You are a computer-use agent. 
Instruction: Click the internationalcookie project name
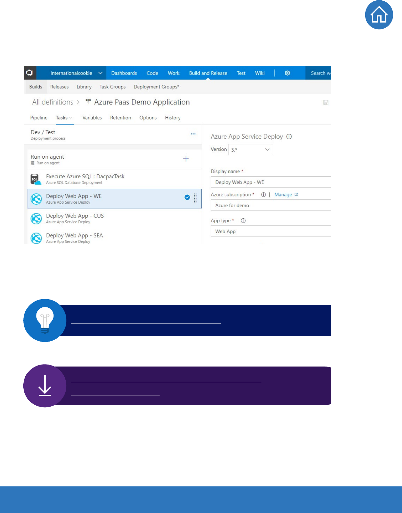[71, 73]
